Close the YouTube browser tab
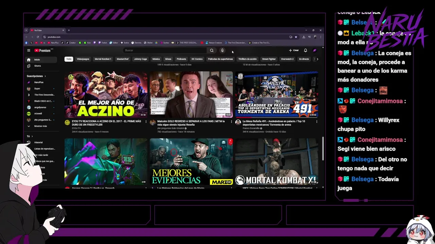The height and width of the screenshot is (244, 435). point(63,30)
